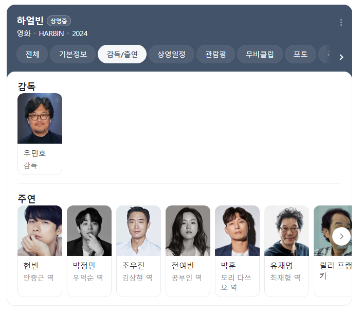Screen dimensions: 362x311
Task: Open 박정민's profile photo
Action: [x=89, y=231]
